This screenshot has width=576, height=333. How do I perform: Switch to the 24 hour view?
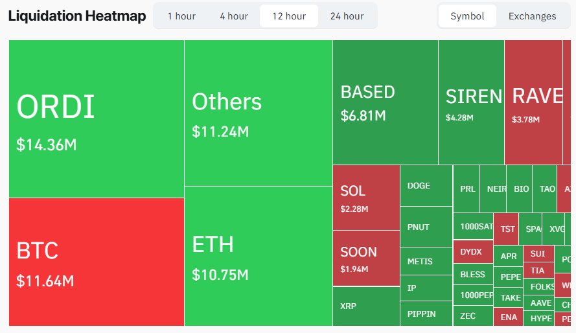347,16
